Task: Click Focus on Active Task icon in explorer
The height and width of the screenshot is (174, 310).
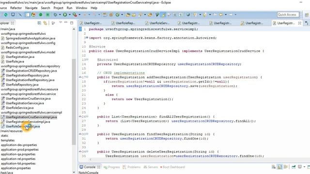Action: click(x=53, y=23)
